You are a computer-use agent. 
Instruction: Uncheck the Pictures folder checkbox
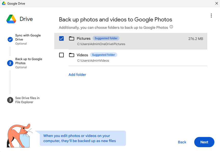[61, 38]
